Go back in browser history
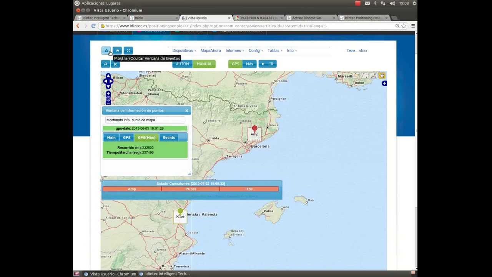This screenshot has width=492, height=277. [x=78, y=26]
